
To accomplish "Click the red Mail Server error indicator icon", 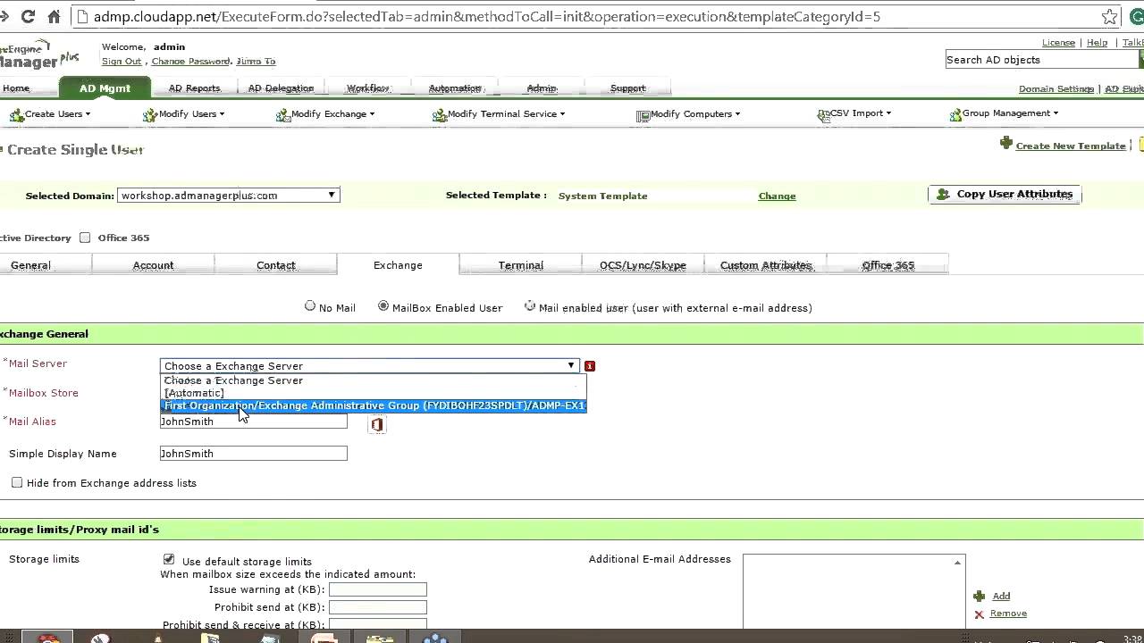I will pyautogui.click(x=590, y=366).
